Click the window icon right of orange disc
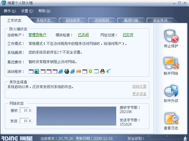Screen dimensions: 189x141 [x=84, y=71]
